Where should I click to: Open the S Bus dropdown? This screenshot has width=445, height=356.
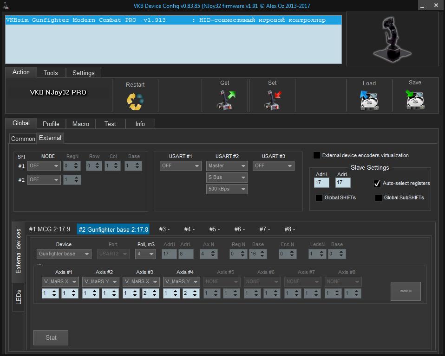(227, 177)
